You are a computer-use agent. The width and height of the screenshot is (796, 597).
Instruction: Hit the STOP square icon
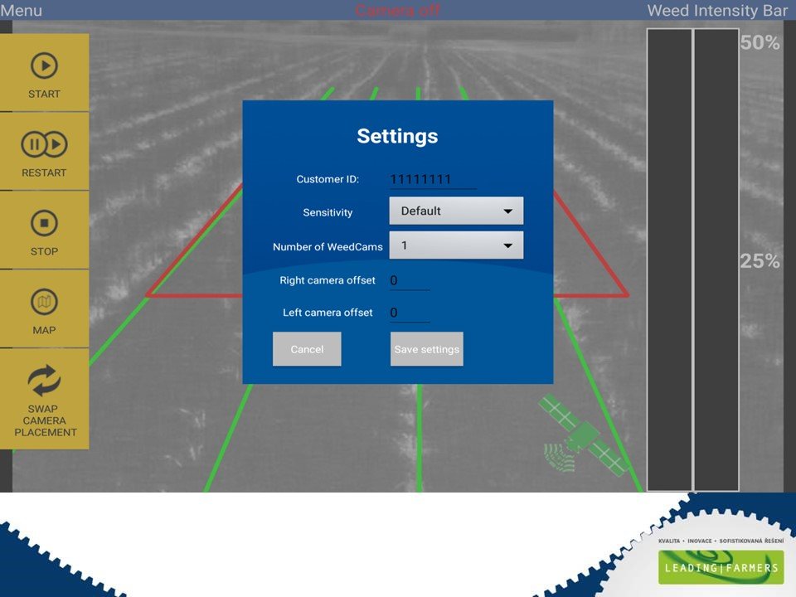(x=44, y=224)
